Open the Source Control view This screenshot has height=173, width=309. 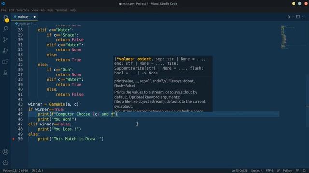coord(5,40)
